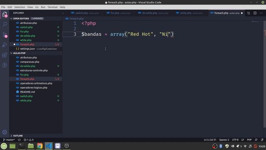Open the View menu
This screenshot has height=150, width=266.
(x=30, y=7)
